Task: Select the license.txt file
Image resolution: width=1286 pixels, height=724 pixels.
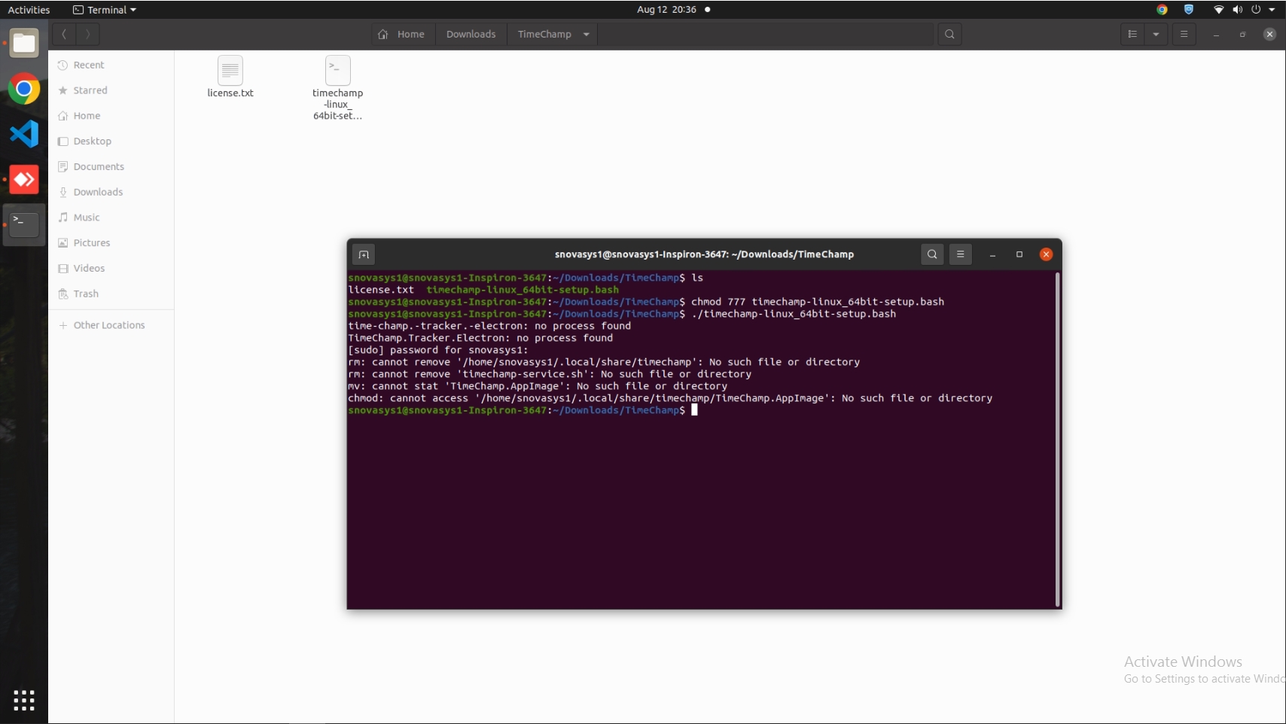Action: point(230,77)
